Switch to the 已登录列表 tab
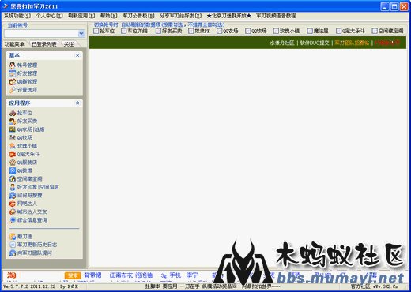Screen dimensions: 411x292 point(44,44)
